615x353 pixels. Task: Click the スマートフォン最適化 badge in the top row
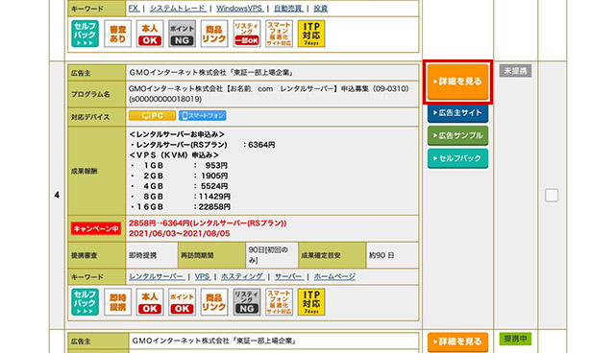click(x=279, y=34)
